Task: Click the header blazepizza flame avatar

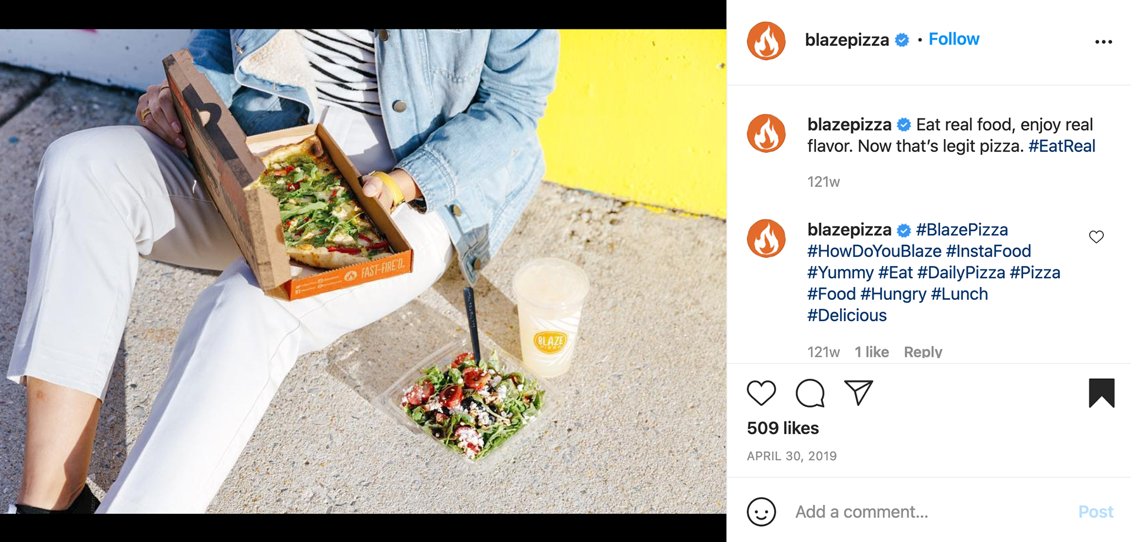Action: (x=766, y=41)
